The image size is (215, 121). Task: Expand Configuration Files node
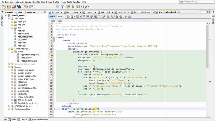coord(9,109)
